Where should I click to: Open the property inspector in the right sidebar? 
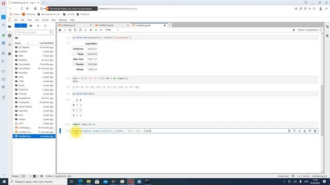(327, 27)
